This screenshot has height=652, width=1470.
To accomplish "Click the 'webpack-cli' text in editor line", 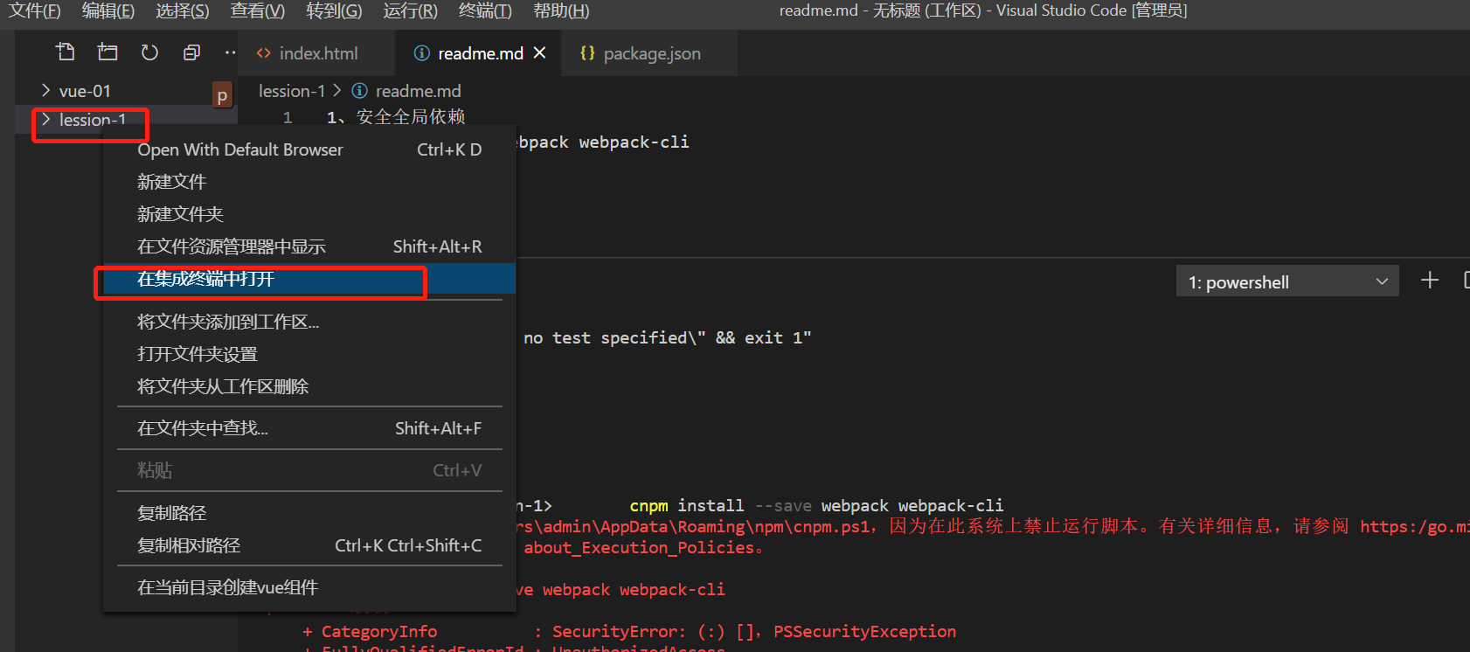I will [x=634, y=142].
